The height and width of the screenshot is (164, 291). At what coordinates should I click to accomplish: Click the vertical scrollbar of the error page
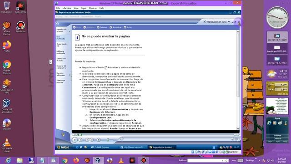(238, 80)
